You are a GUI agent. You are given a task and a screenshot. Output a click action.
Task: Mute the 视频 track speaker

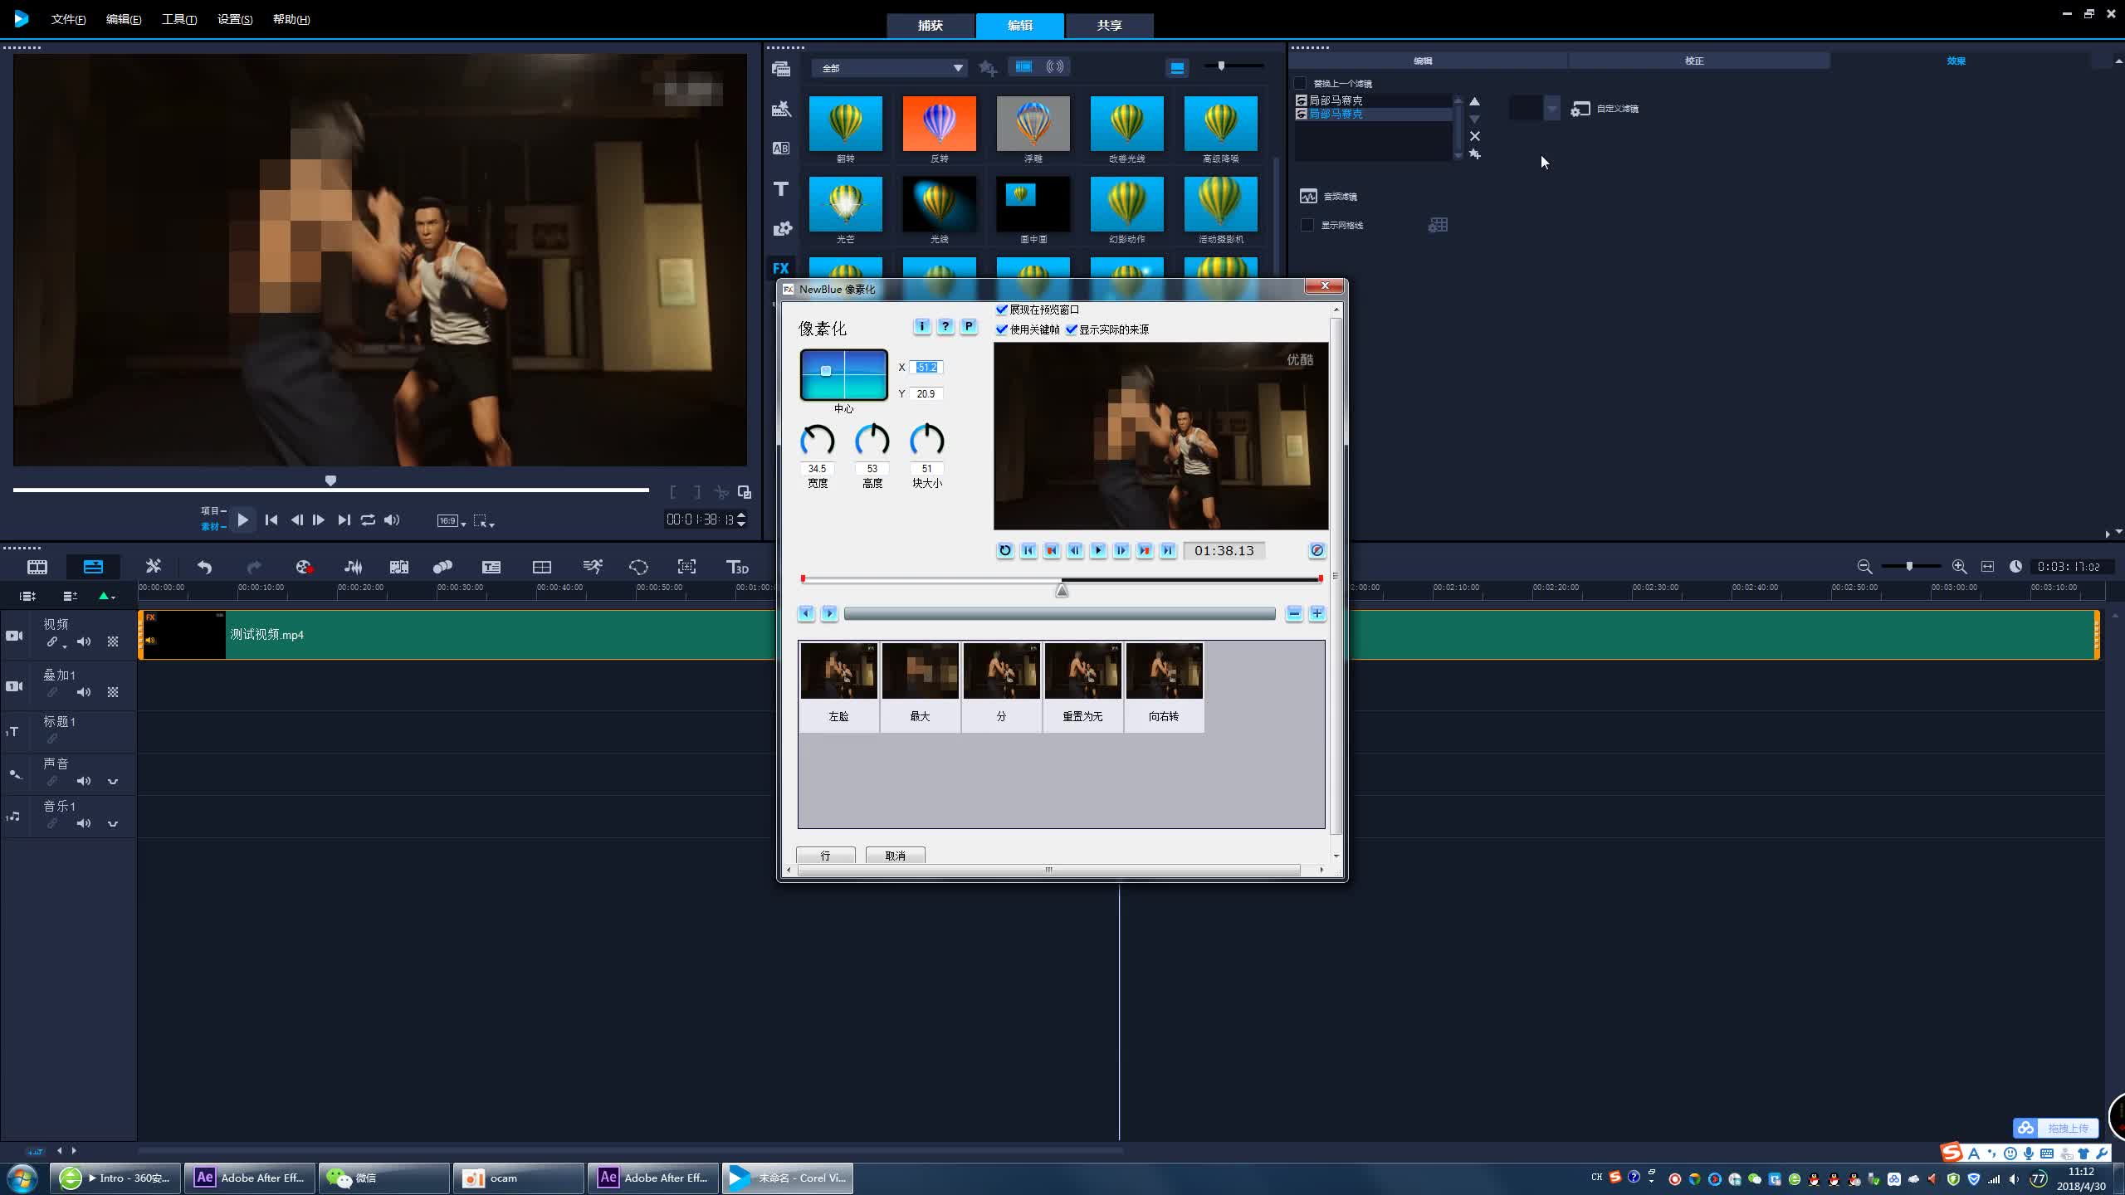click(x=84, y=641)
